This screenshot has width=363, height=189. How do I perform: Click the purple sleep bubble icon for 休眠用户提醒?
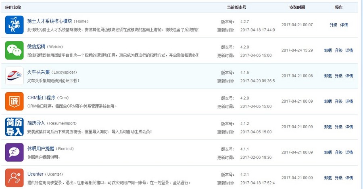(x=15, y=152)
